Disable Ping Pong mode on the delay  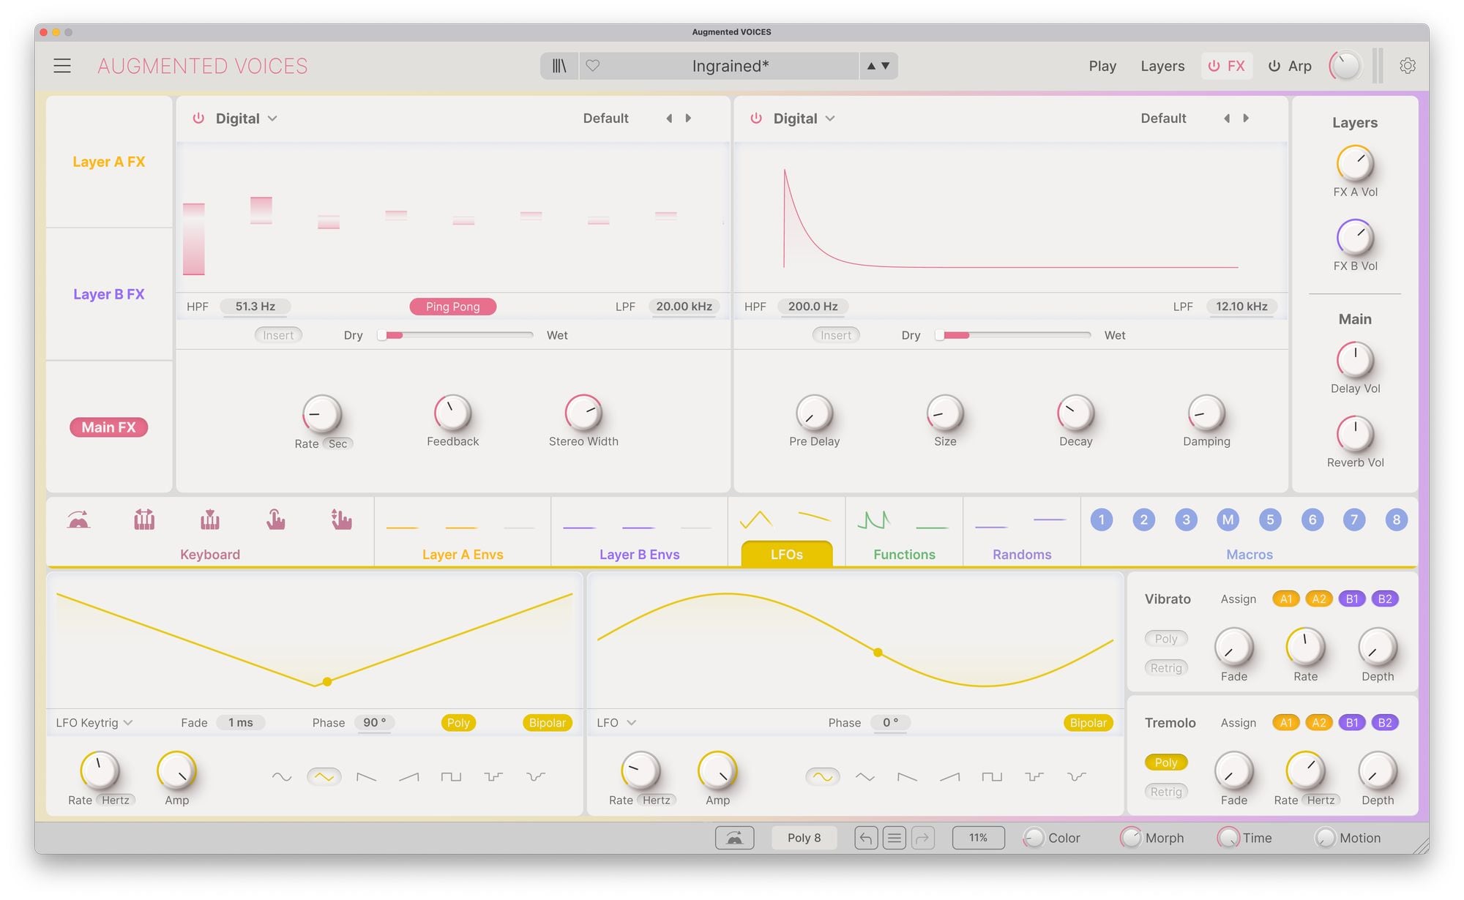[x=452, y=307]
